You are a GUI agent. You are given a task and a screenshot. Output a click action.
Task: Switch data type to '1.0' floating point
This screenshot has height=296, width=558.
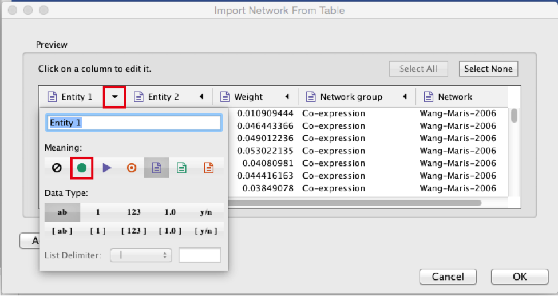tap(170, 212)
